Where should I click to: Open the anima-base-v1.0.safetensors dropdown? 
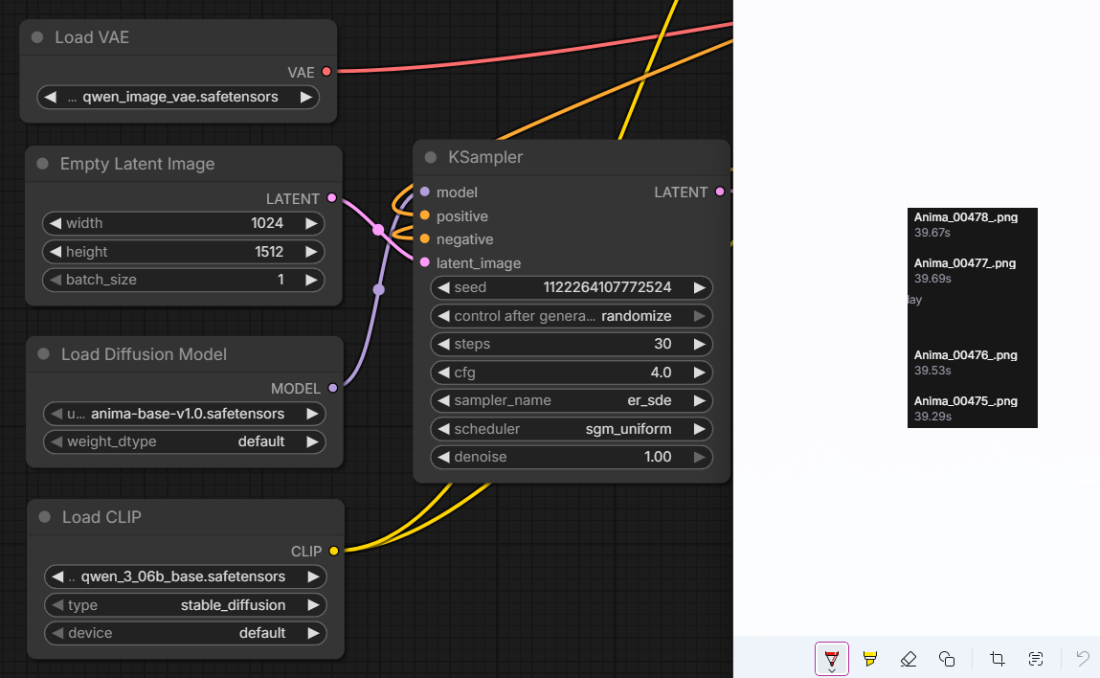point(185,414)
